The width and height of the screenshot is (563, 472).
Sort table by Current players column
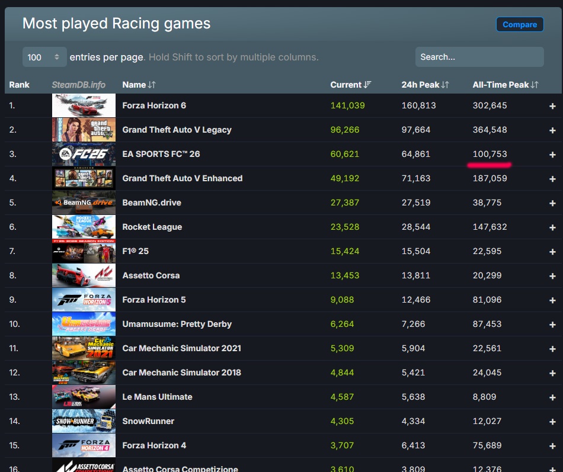click(350, 85)
